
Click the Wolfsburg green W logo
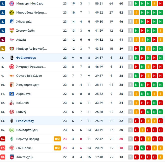[11, 130]
